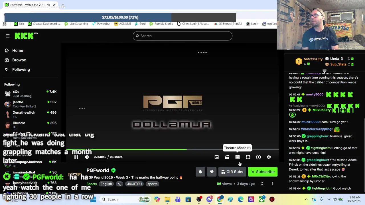
Task: Open iDuncle channel in Following list
Action: [31, 125]
